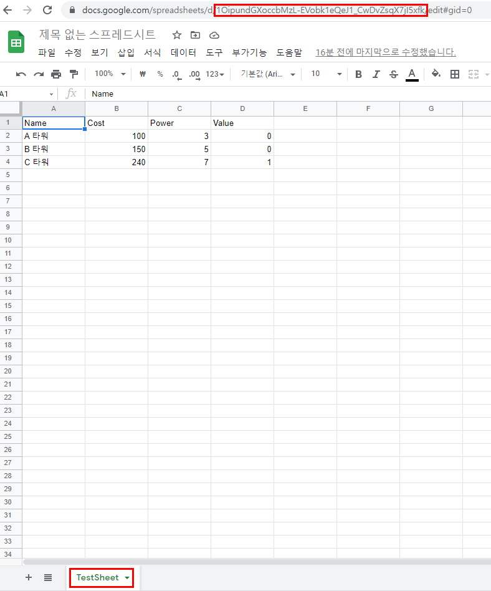
Task: Open the 서식 menu
Action: click(x=152, y=52)
